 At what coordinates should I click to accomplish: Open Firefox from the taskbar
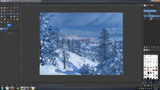[12, 88]
